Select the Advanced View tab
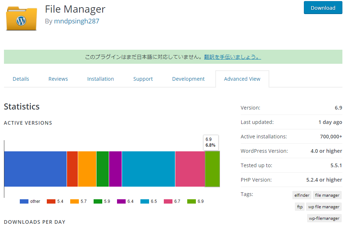The width and height of the screenshot is (346, 227). click(x=242, y=79)
